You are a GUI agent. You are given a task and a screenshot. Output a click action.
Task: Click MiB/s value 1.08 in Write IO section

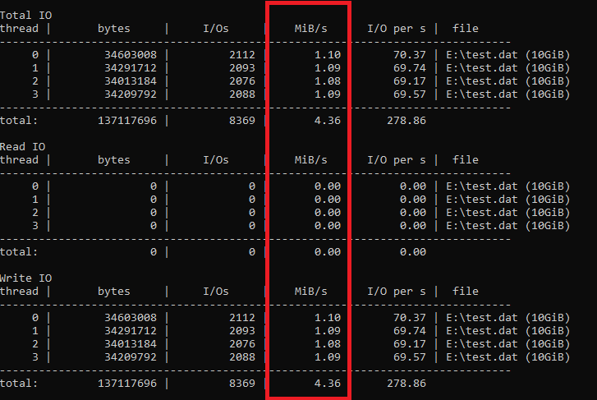(328, 344)
